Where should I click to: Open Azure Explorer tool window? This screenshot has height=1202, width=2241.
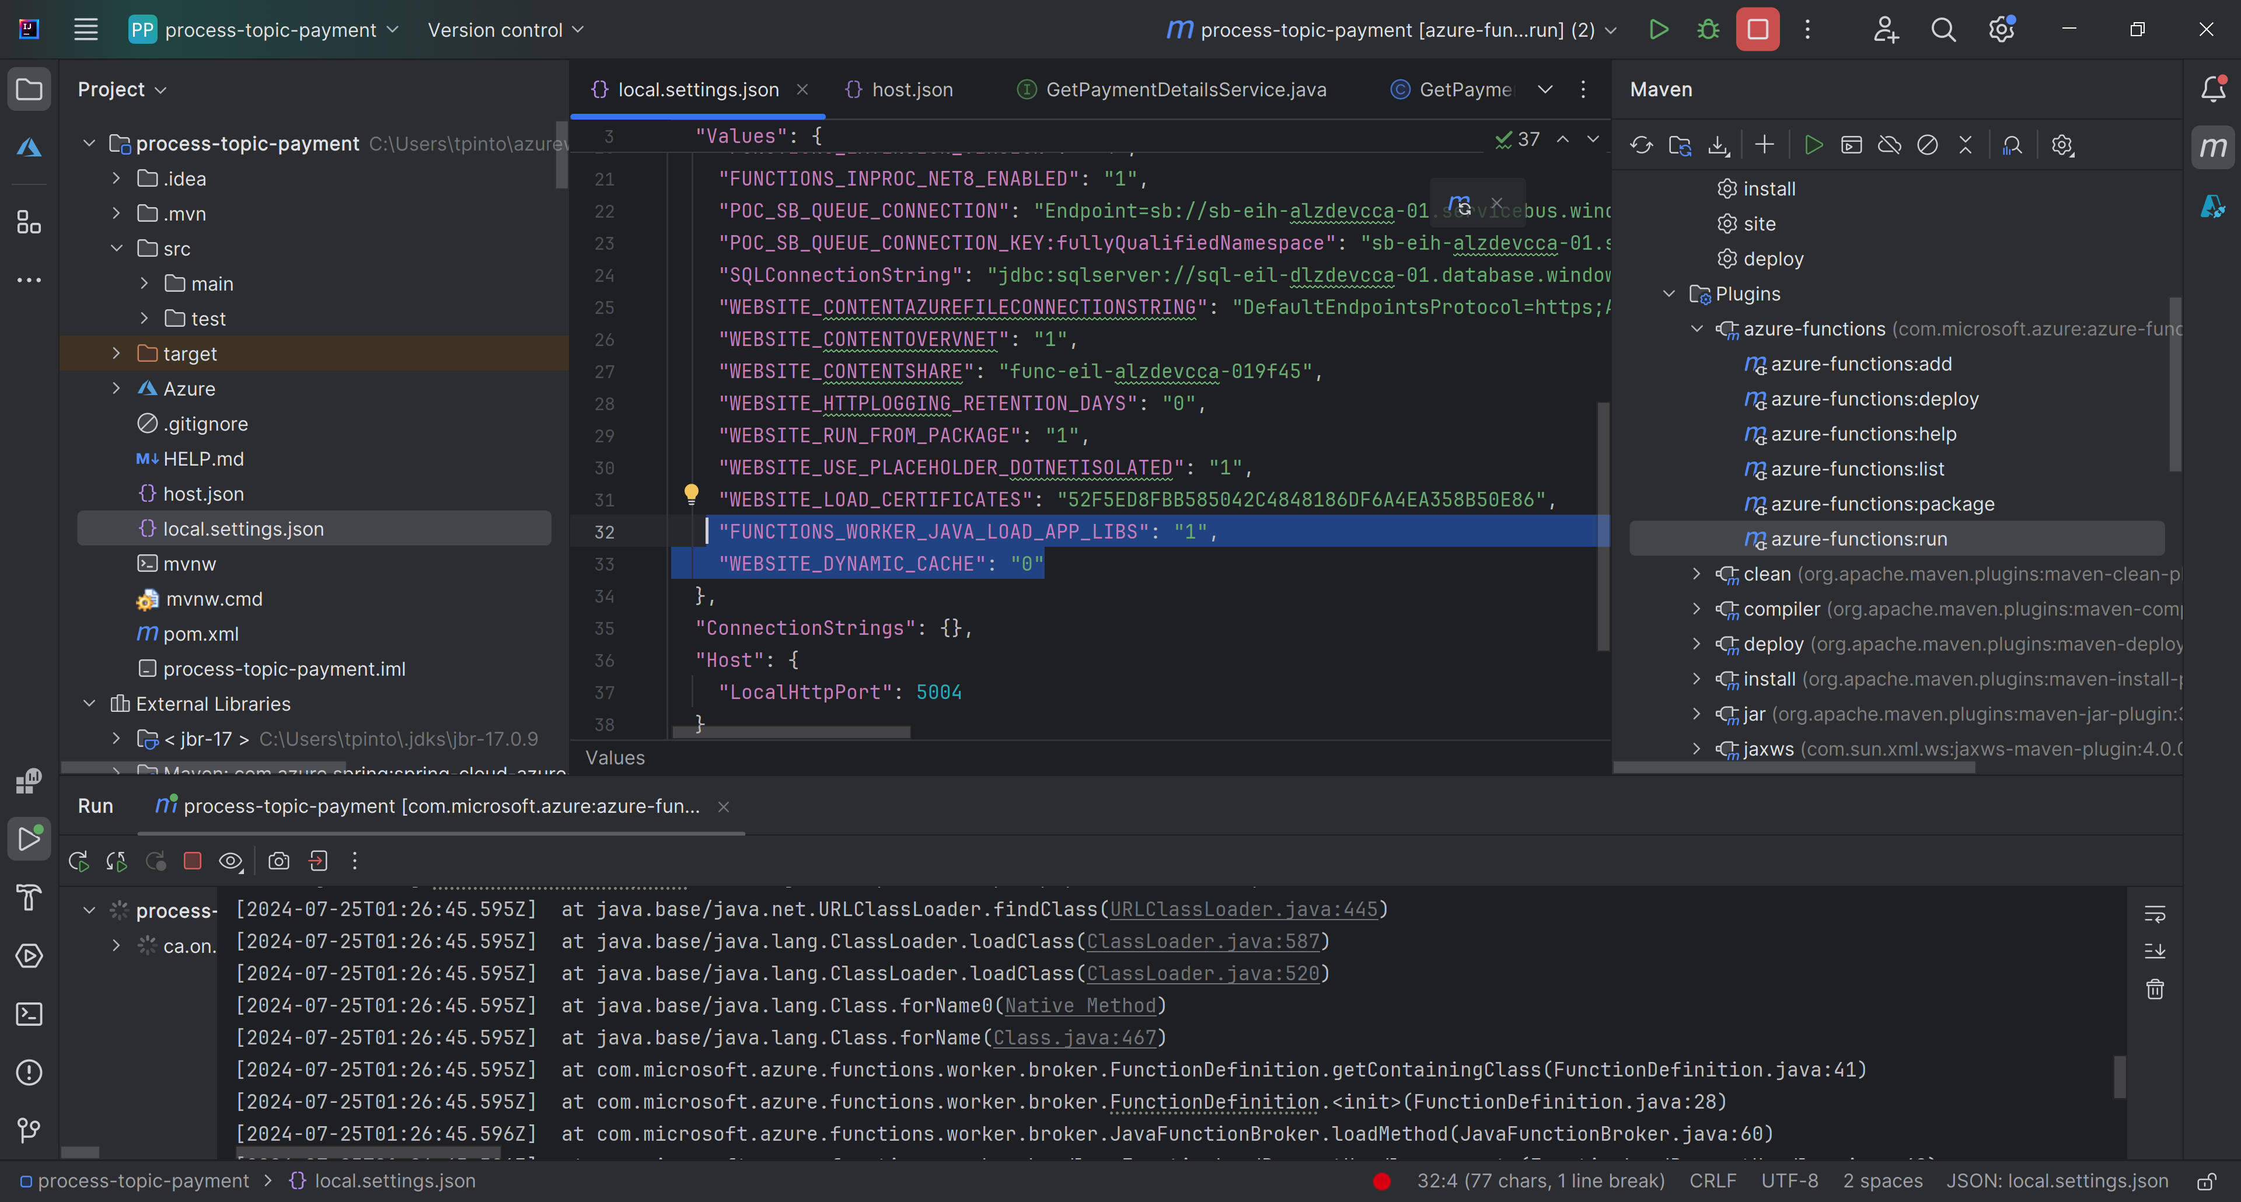pyautogui.click(x=29, y=147)
